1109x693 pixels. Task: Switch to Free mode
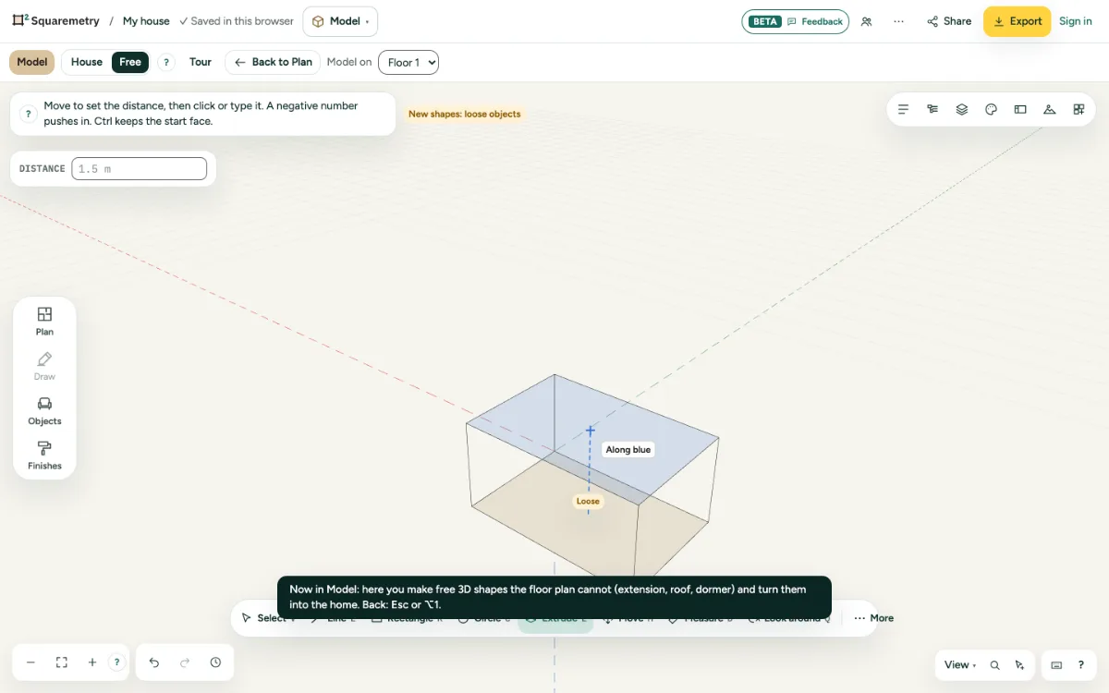130,62
